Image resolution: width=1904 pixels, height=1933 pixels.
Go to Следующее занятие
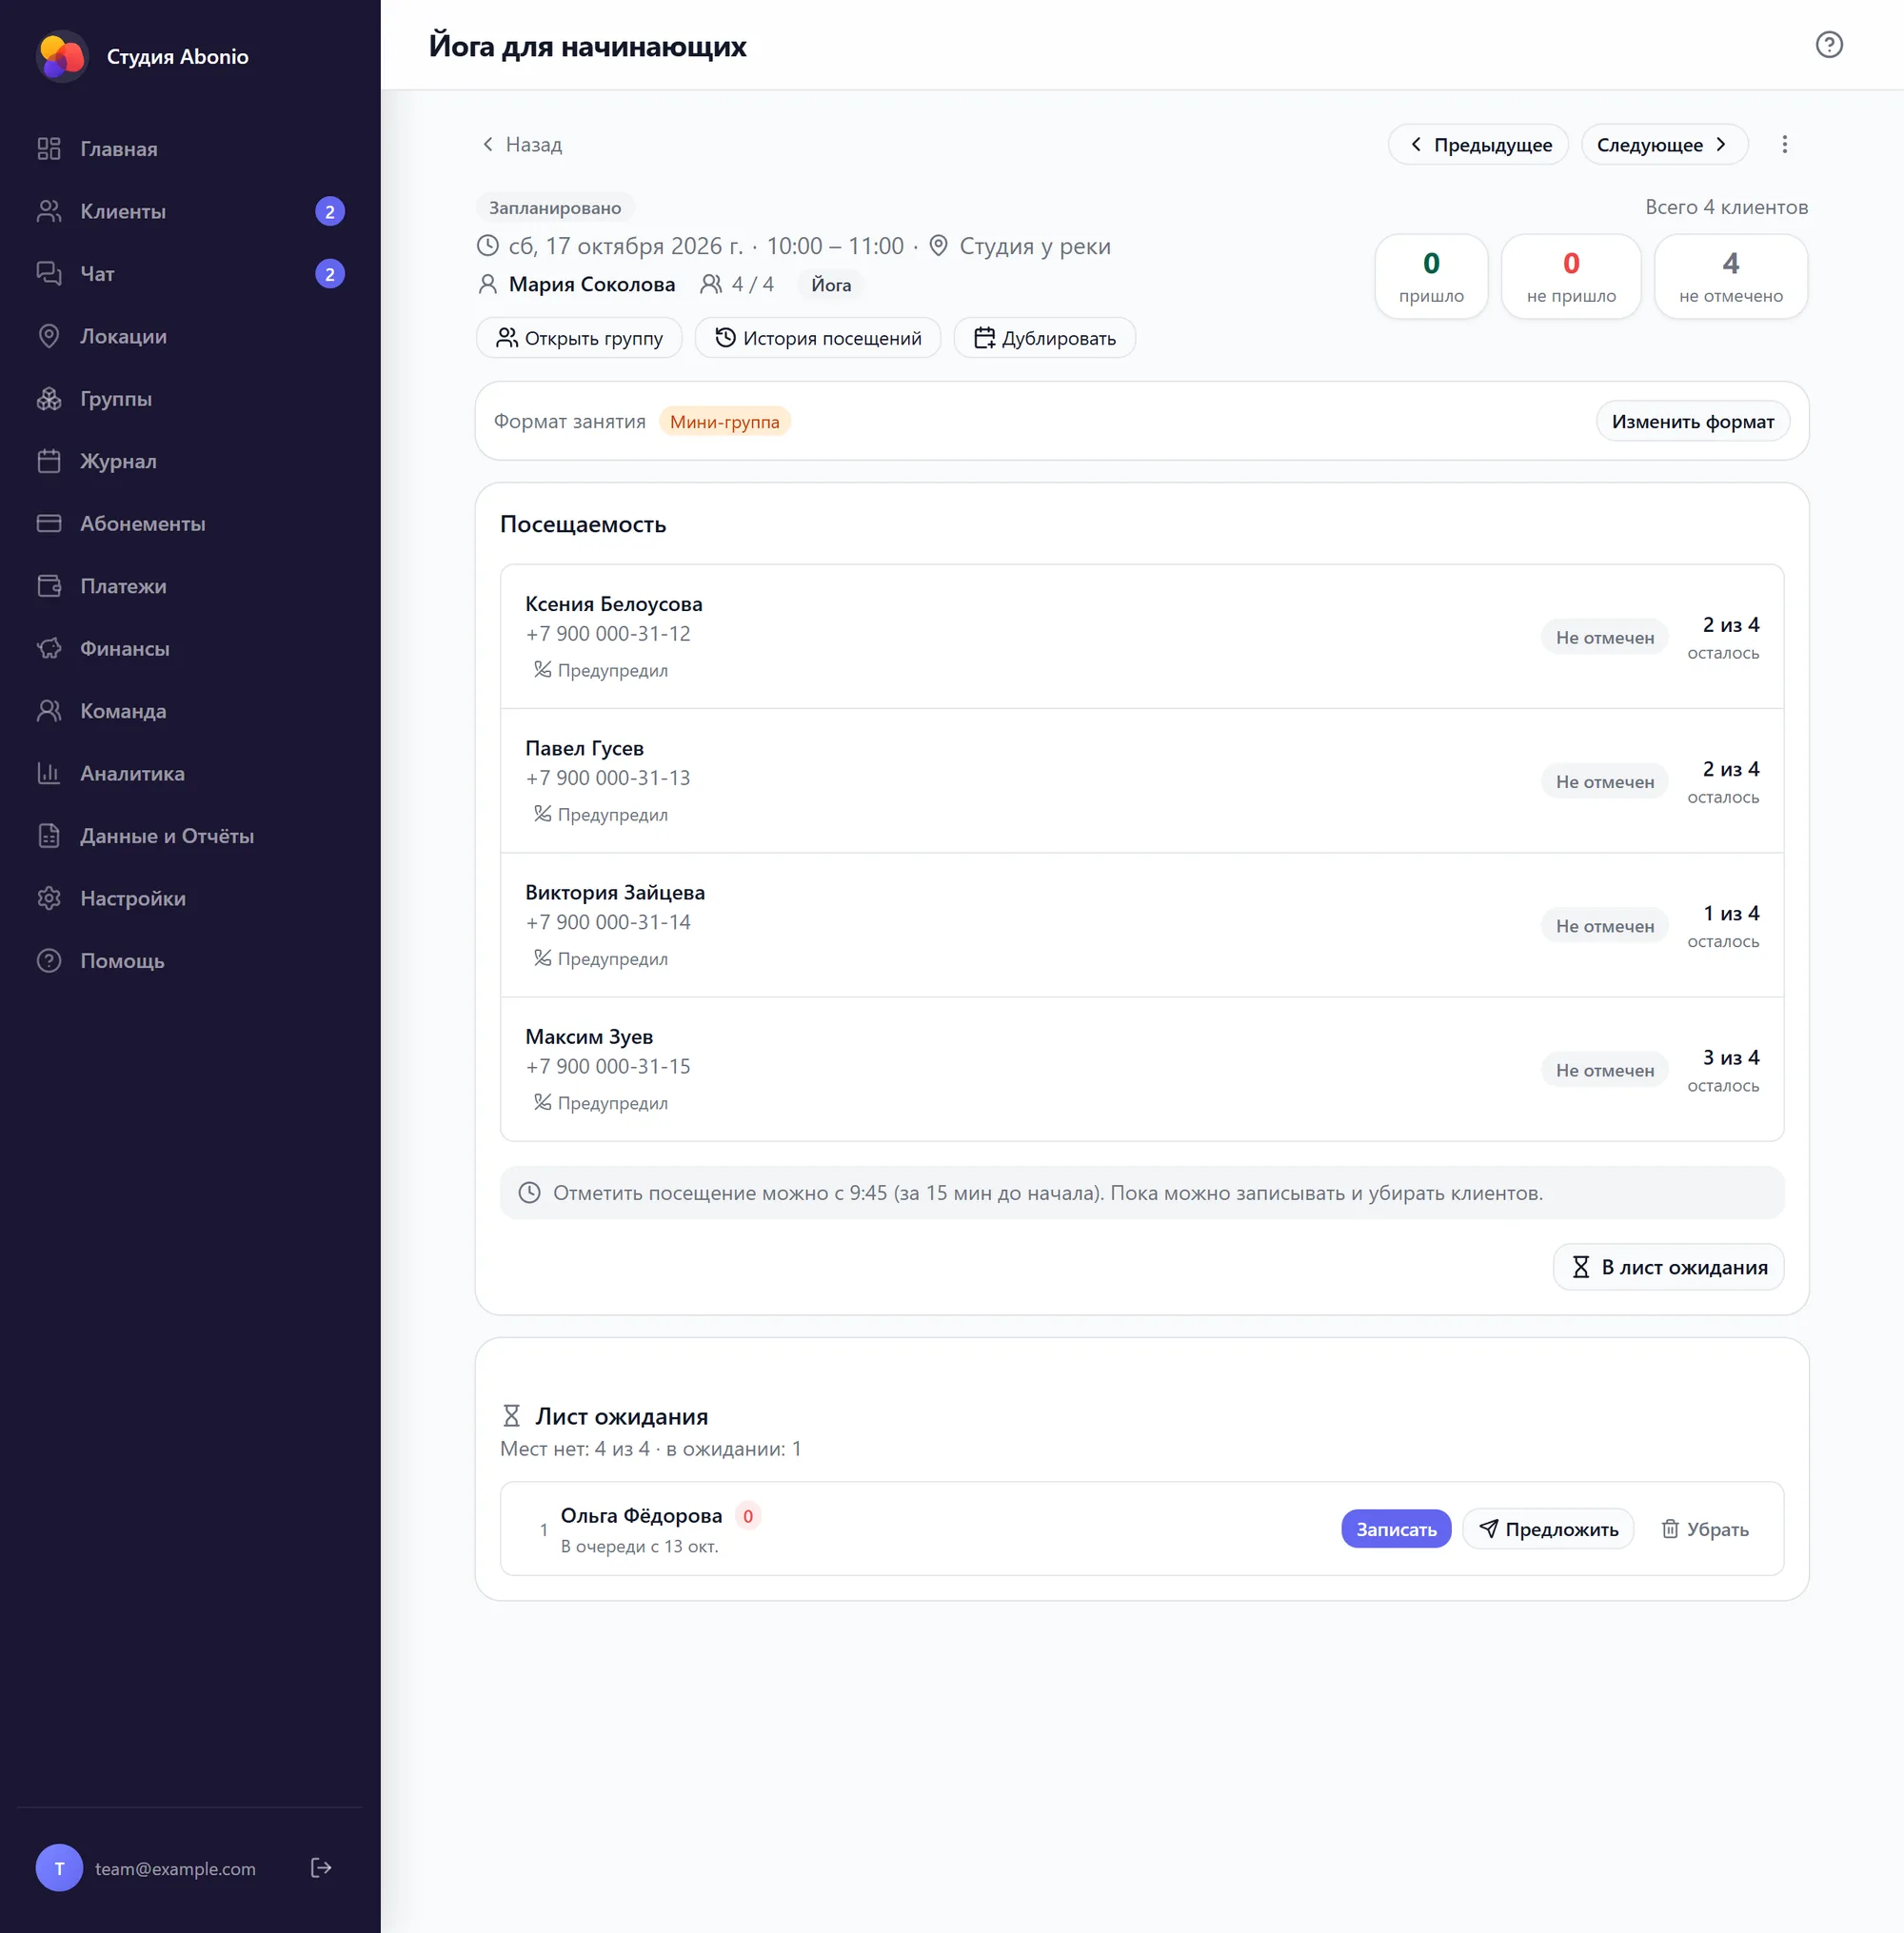click(1664, 145)
